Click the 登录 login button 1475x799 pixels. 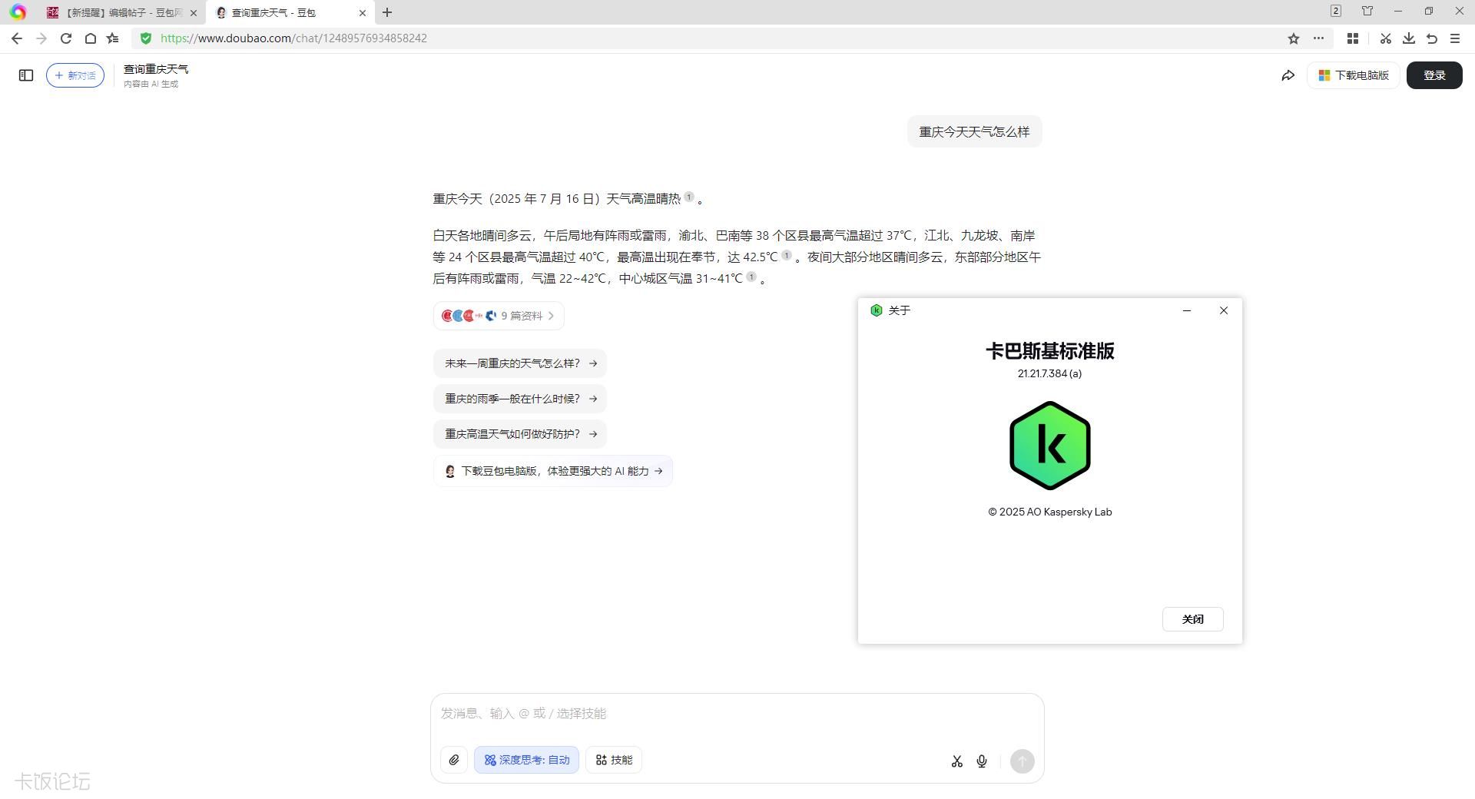click(x=1434, y=75)
